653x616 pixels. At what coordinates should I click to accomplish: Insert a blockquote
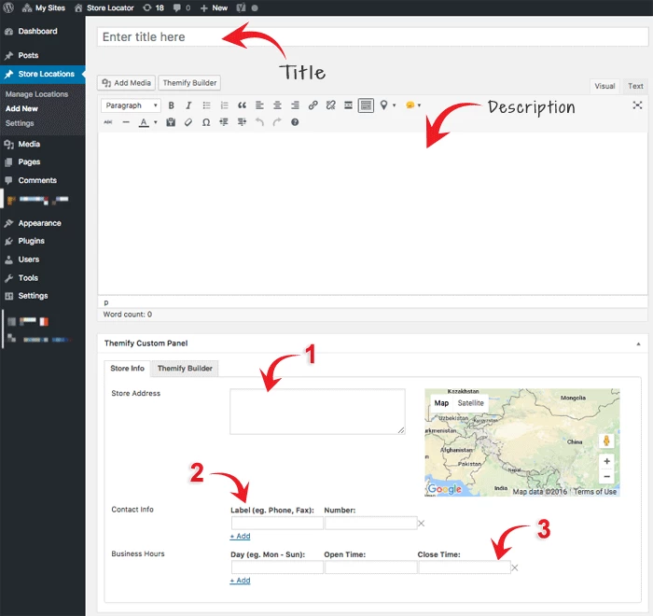pyautogui.click(x=242, y=105)
